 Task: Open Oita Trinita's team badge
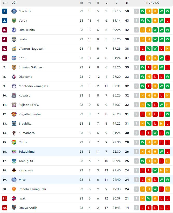pyautogui.click(x=14, y=30)
